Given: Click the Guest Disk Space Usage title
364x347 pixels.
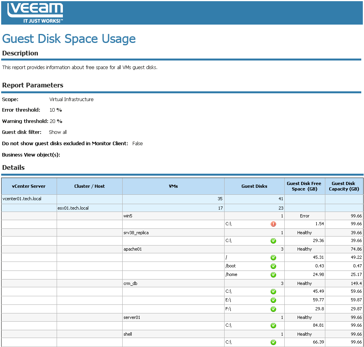Looking at the screenshot, I should tap(69, 39).
